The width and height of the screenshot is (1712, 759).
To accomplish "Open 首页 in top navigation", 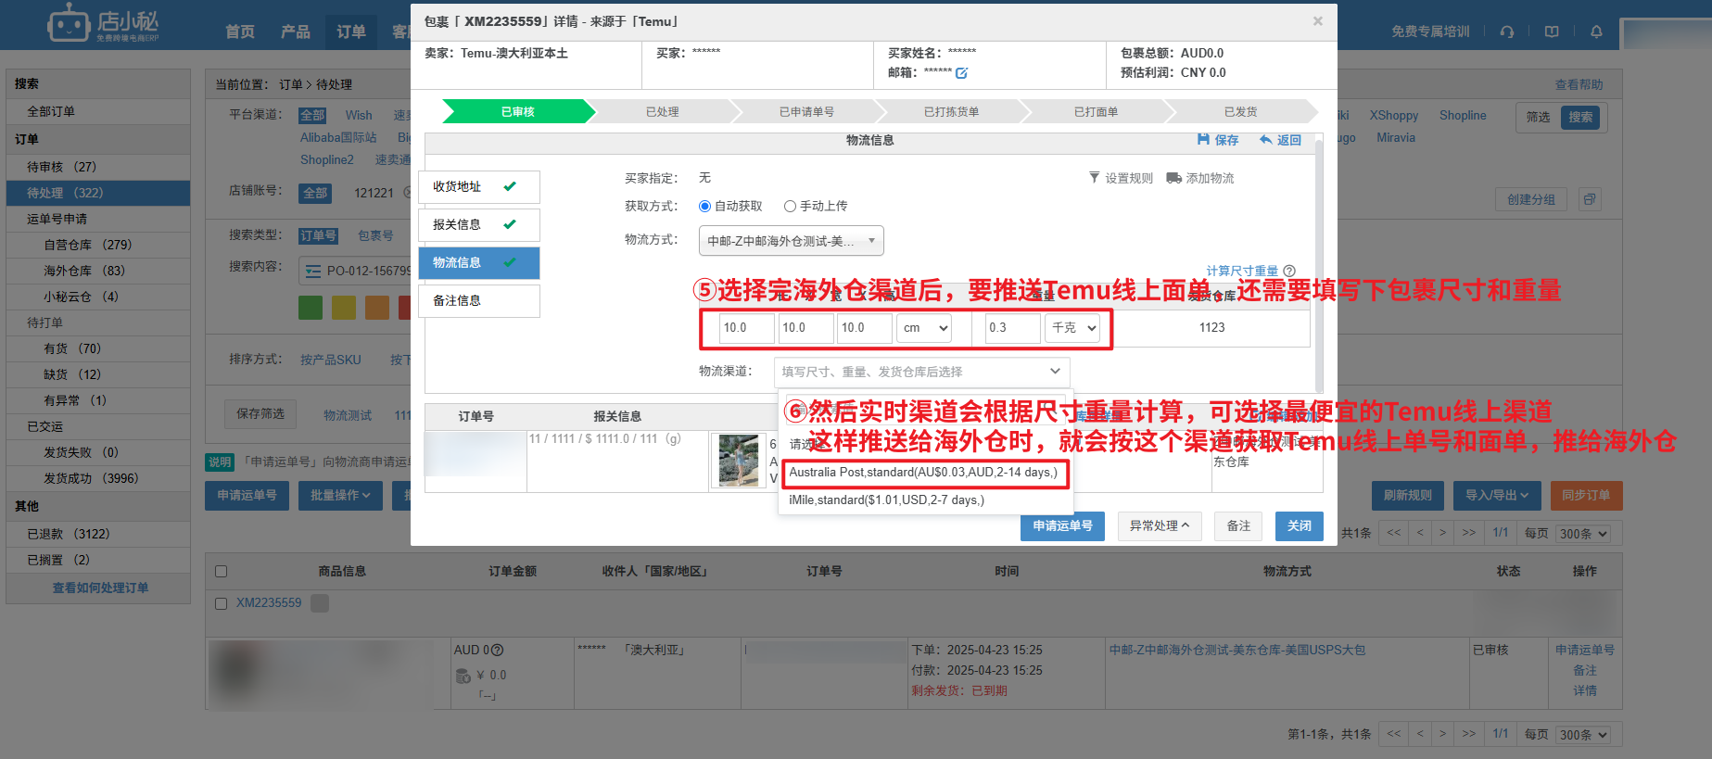I will 240,32.
